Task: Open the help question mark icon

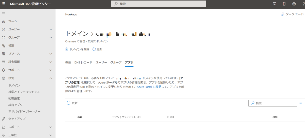Action: click(303, 4)
